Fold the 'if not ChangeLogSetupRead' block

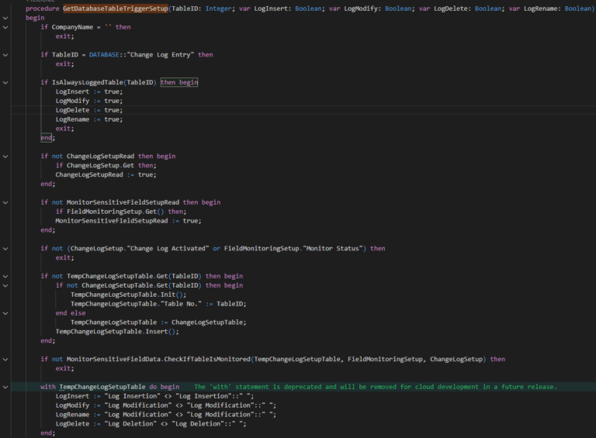point(6,156)
